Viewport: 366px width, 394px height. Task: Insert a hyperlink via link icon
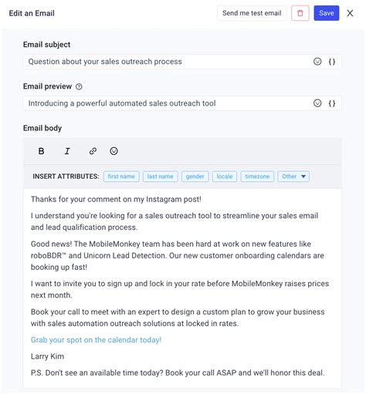point(93,151)
